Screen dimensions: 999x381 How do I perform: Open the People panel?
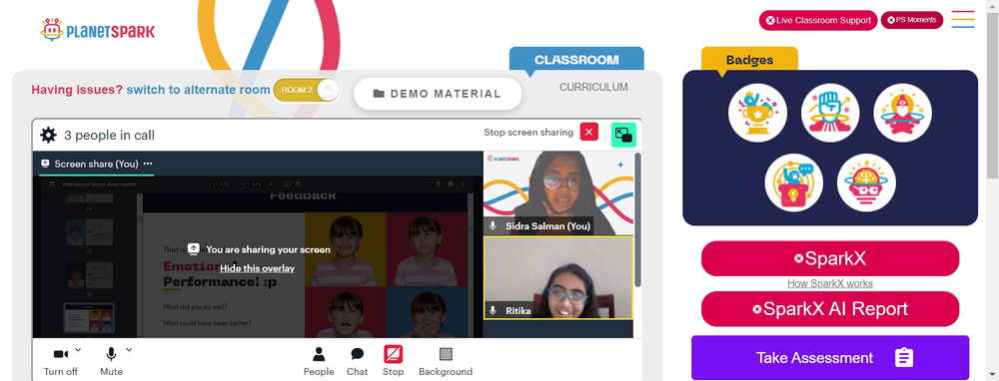click(319, 361)
